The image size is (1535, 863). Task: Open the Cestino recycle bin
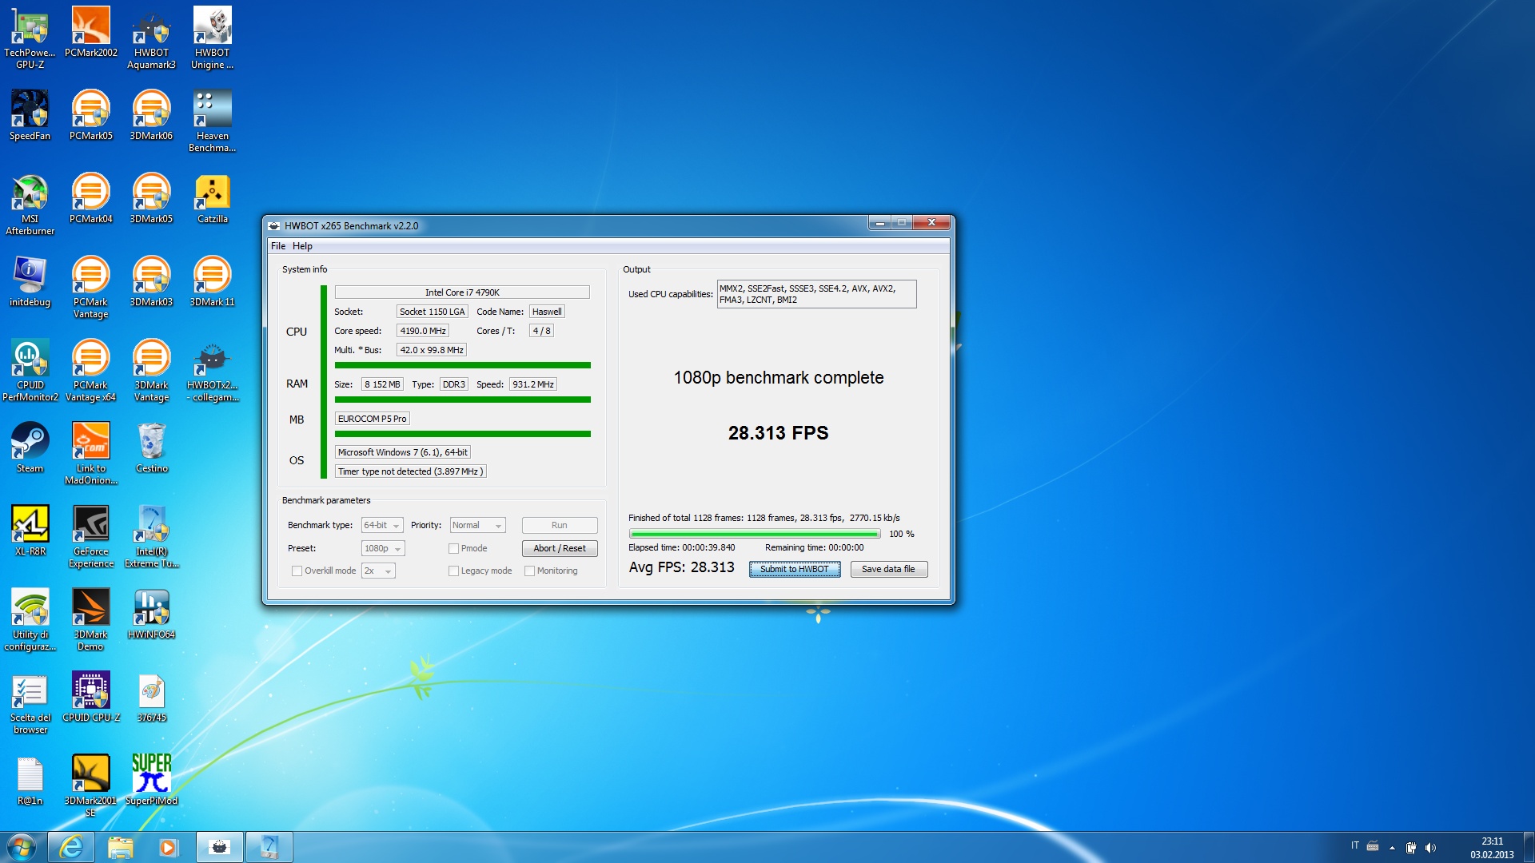pyautogui.click(x=151, y=447)
